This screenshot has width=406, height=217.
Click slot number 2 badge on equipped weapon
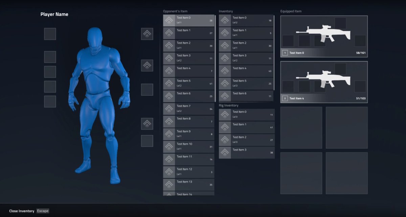[x=285, y=98]
